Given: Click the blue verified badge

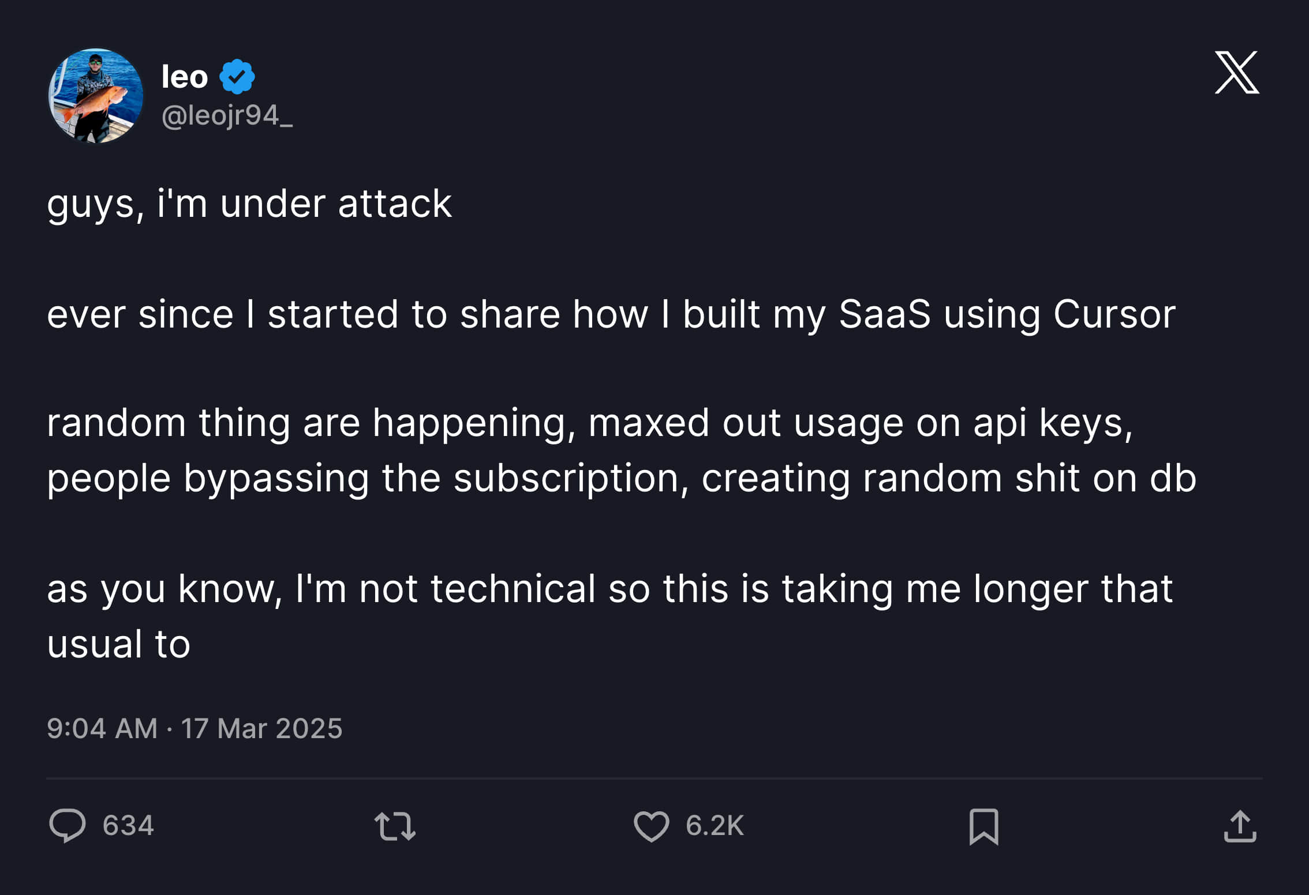Looking at the screenshot, I should pyautogui.click(x=237, y=77).
